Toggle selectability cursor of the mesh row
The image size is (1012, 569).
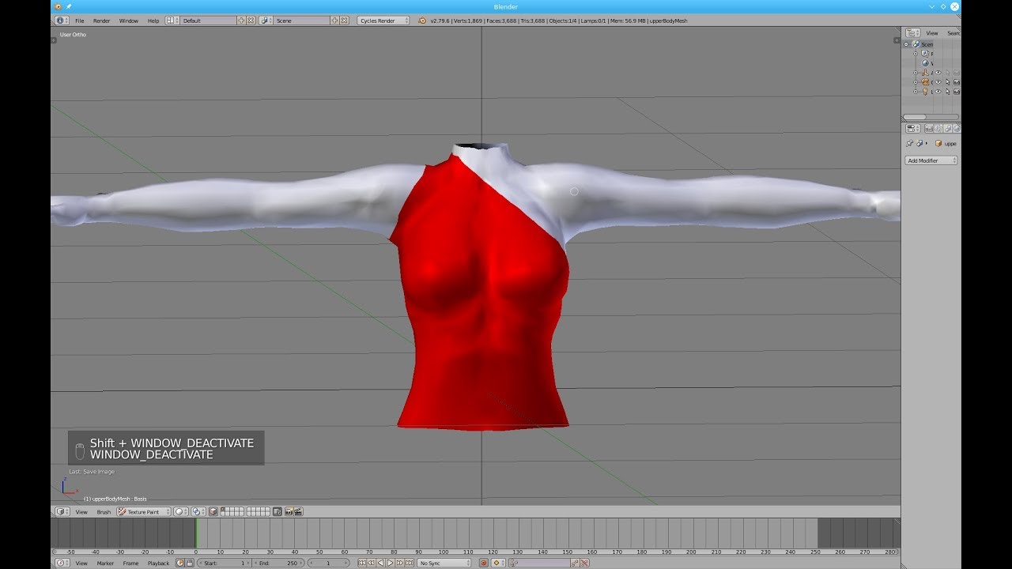pos(947,82)
